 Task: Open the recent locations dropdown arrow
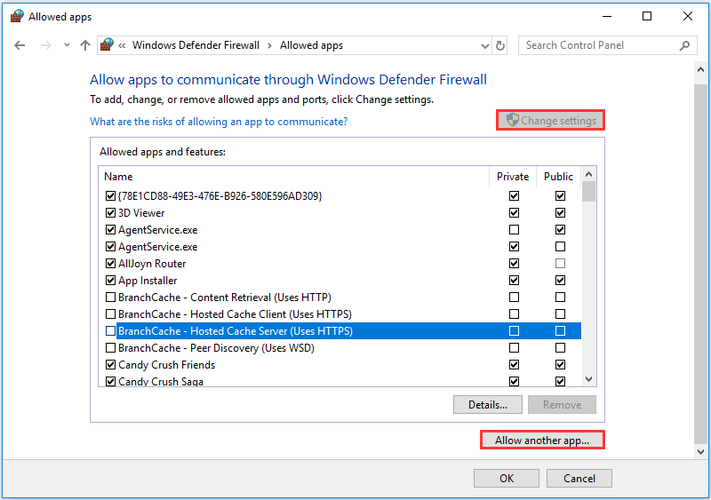tap(68, 45)
